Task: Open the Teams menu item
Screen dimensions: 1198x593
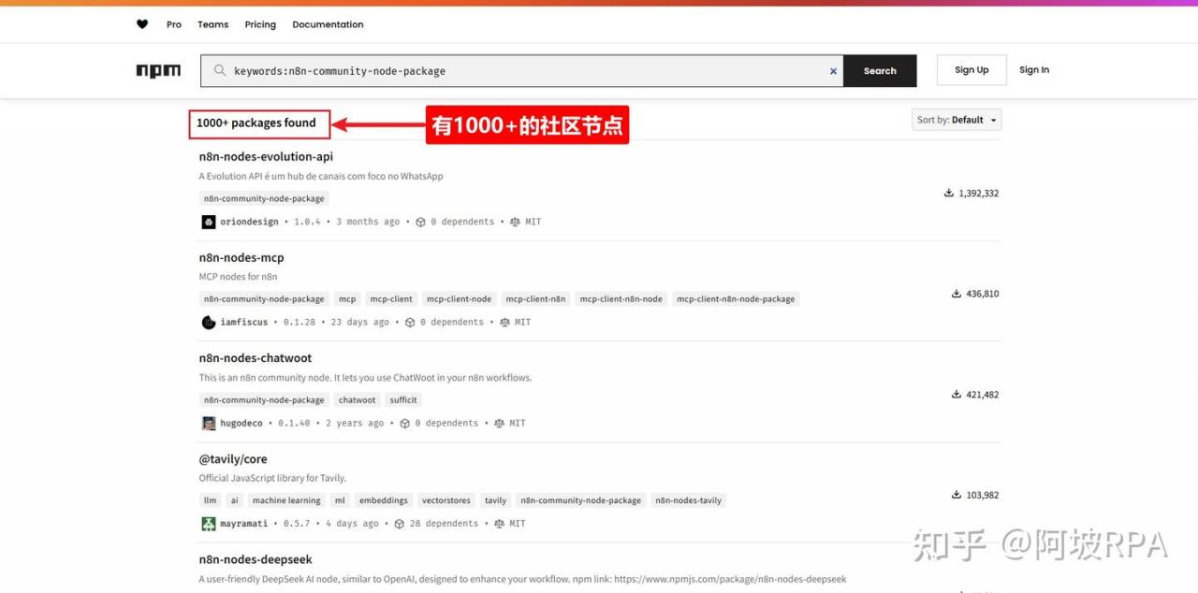Action: pyautogui.click(x=212, y=24)
